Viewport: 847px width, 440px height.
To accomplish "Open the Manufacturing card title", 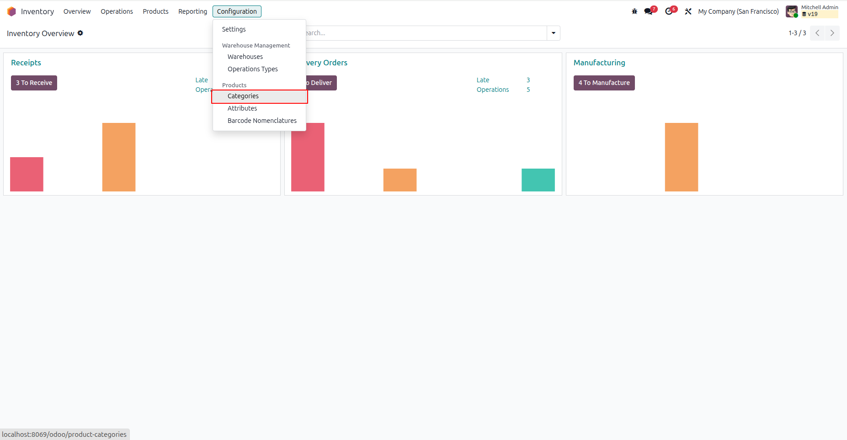I will [599, 63].
